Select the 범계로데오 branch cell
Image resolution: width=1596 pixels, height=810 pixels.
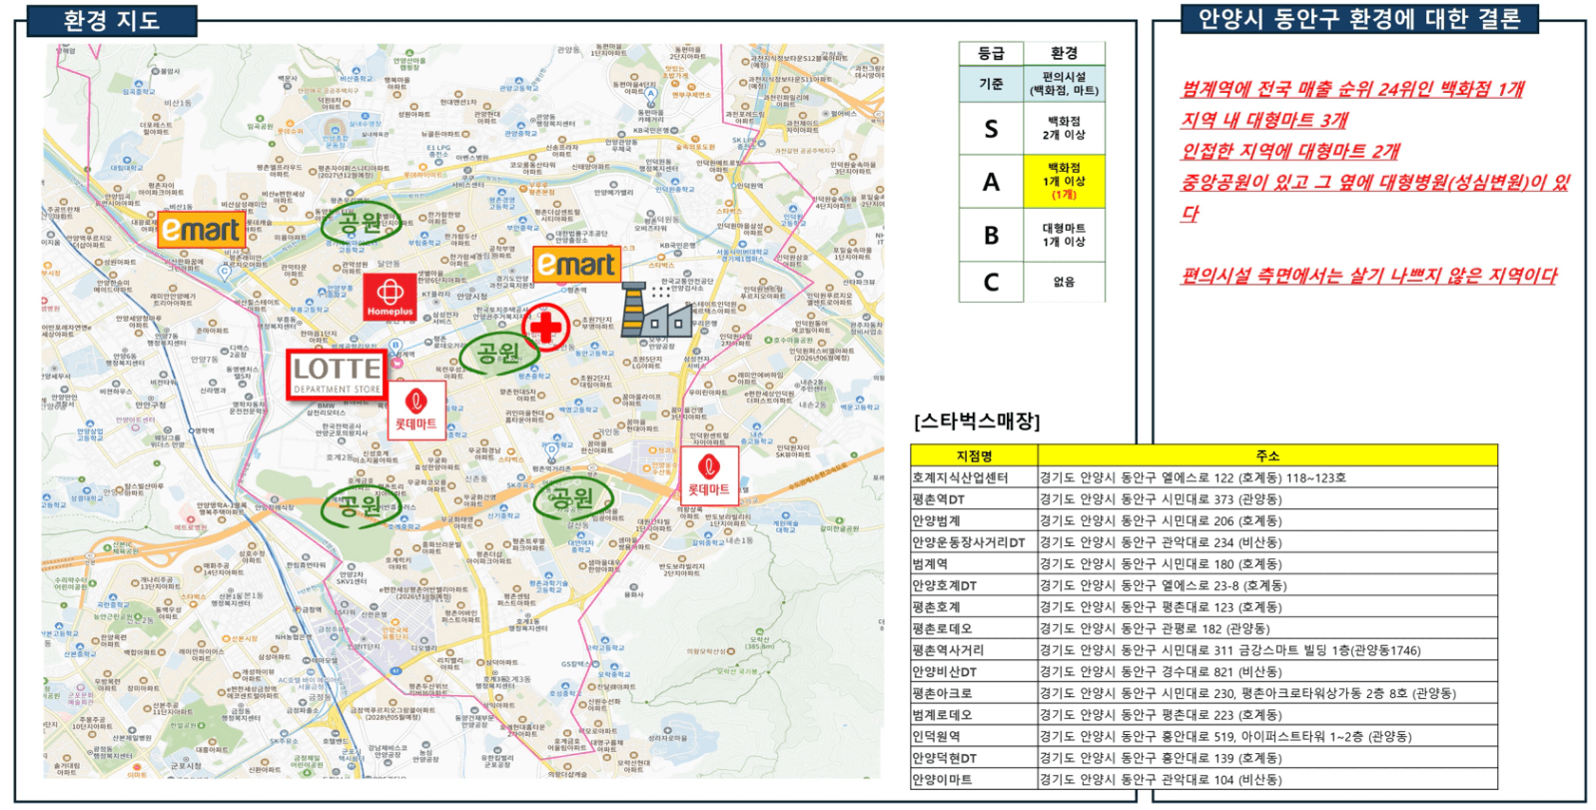click(974, 715)
